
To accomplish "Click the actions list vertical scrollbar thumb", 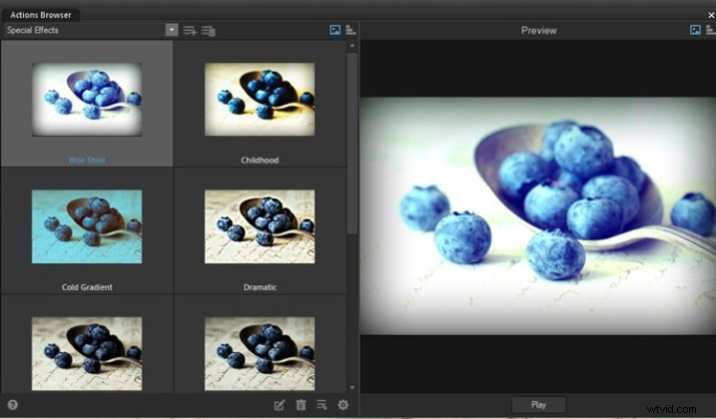I will (352, 144).
